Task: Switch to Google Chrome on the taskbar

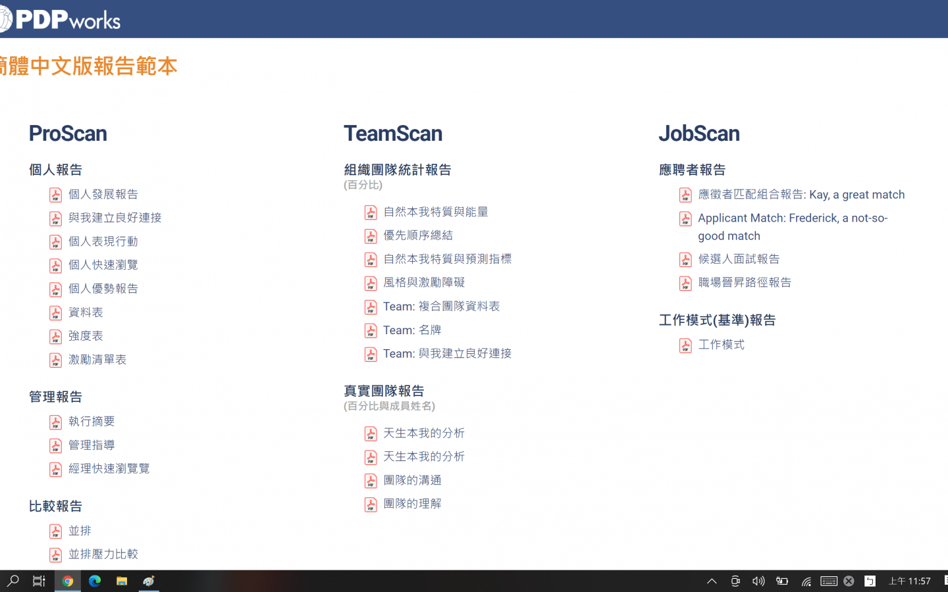Action: click(x=67, y=581)
